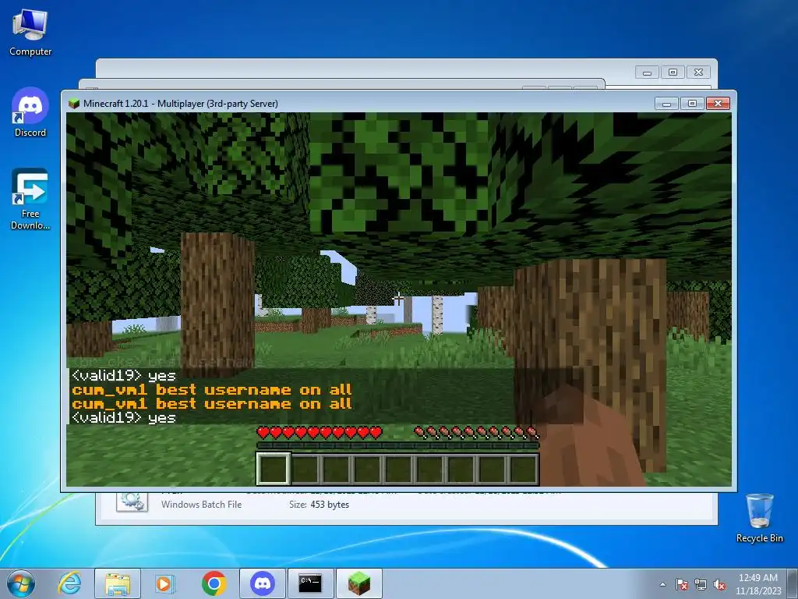The width and height of the screenshot is (798, 599).
Task: Maximize the Minecraft window
Action: coord(692,104)
